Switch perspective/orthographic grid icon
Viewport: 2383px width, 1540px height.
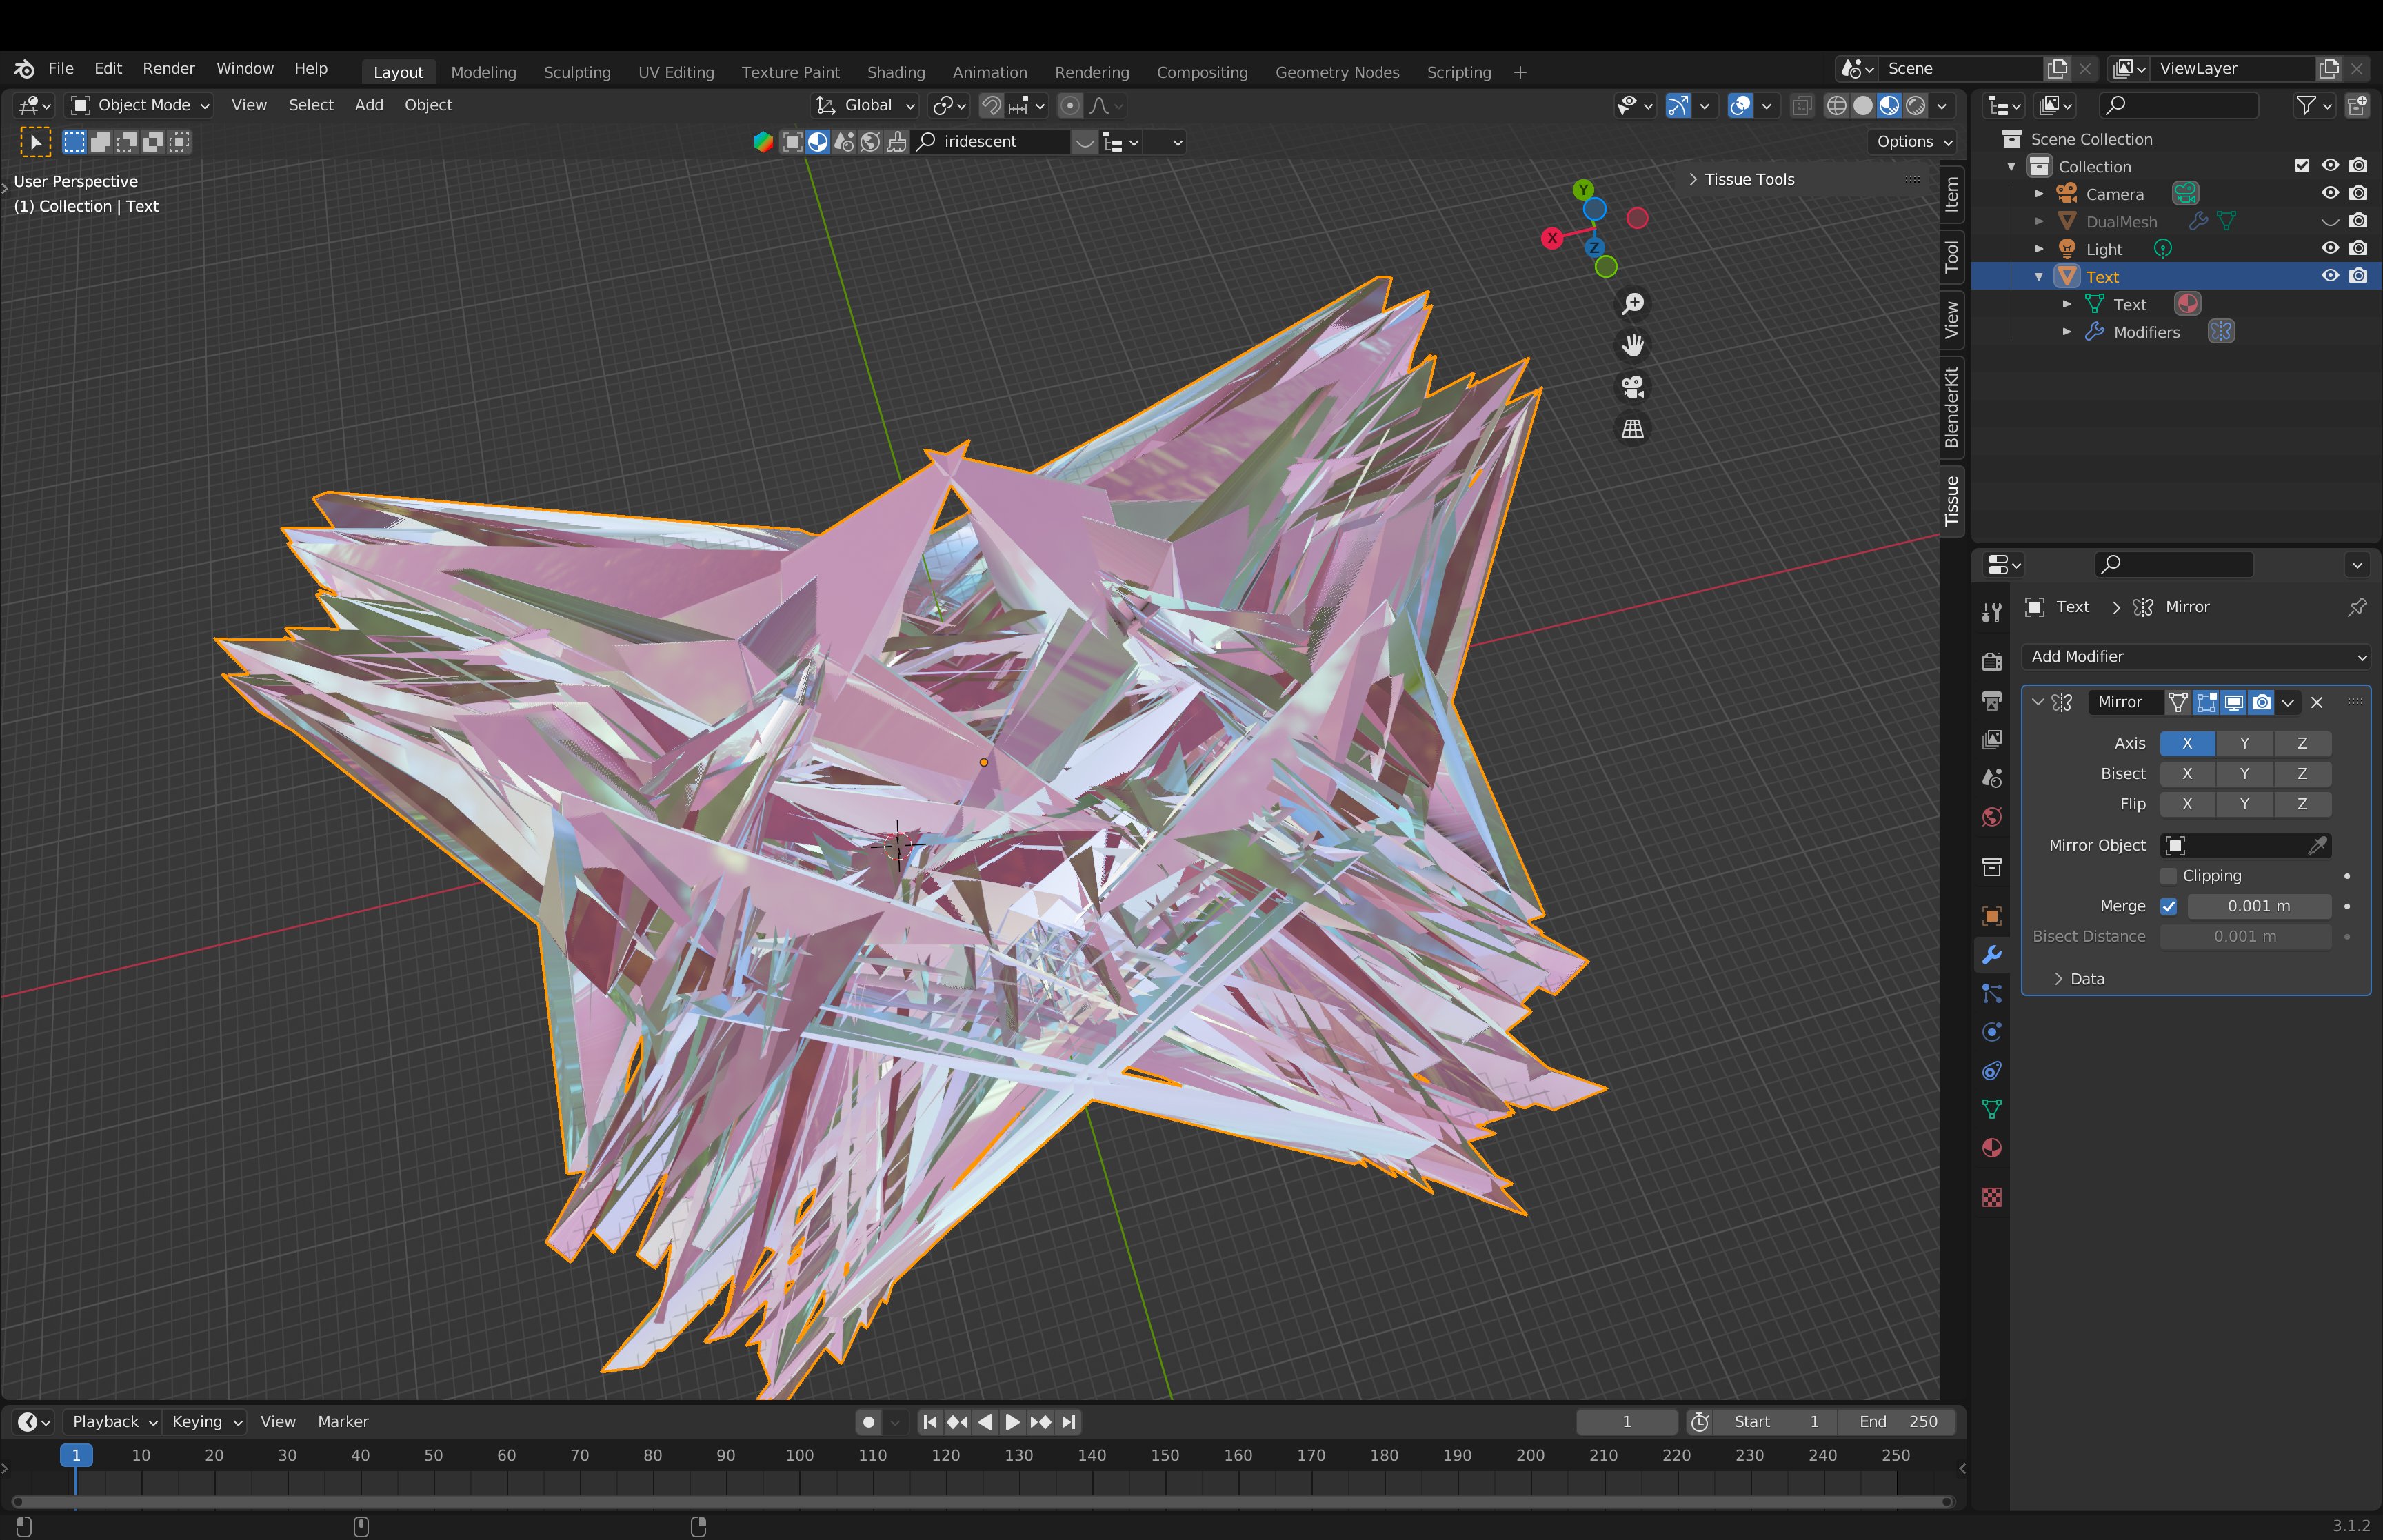tap(1632, 429)
